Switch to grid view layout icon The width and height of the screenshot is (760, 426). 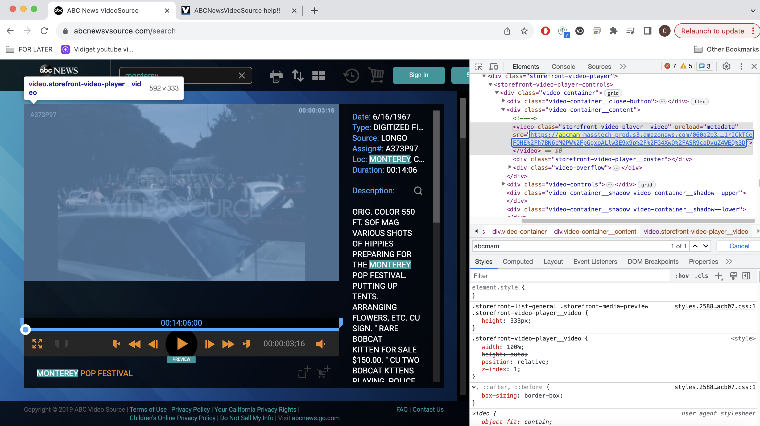tap(319, 75)
